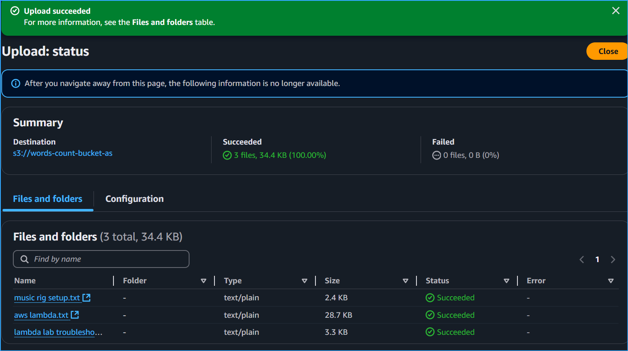The height and width of the screenshot is (351, 628).
Task: Click external link icon beside music rig setup.txt
Action: (x=86, y=297)
